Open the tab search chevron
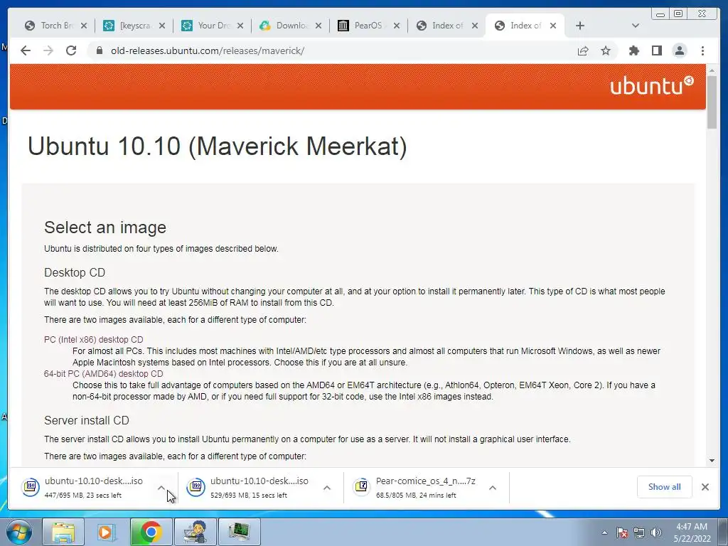 coord(636,26)
